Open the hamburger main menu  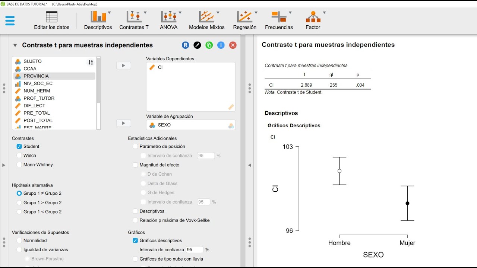[x=10, y=20]
